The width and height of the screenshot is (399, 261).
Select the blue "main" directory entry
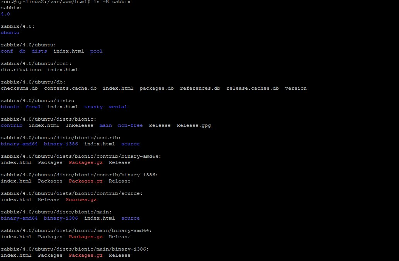105,126
